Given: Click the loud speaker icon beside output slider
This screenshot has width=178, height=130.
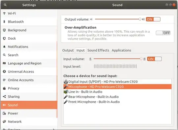Looking at the screenshot, I should tap(143, 19).
